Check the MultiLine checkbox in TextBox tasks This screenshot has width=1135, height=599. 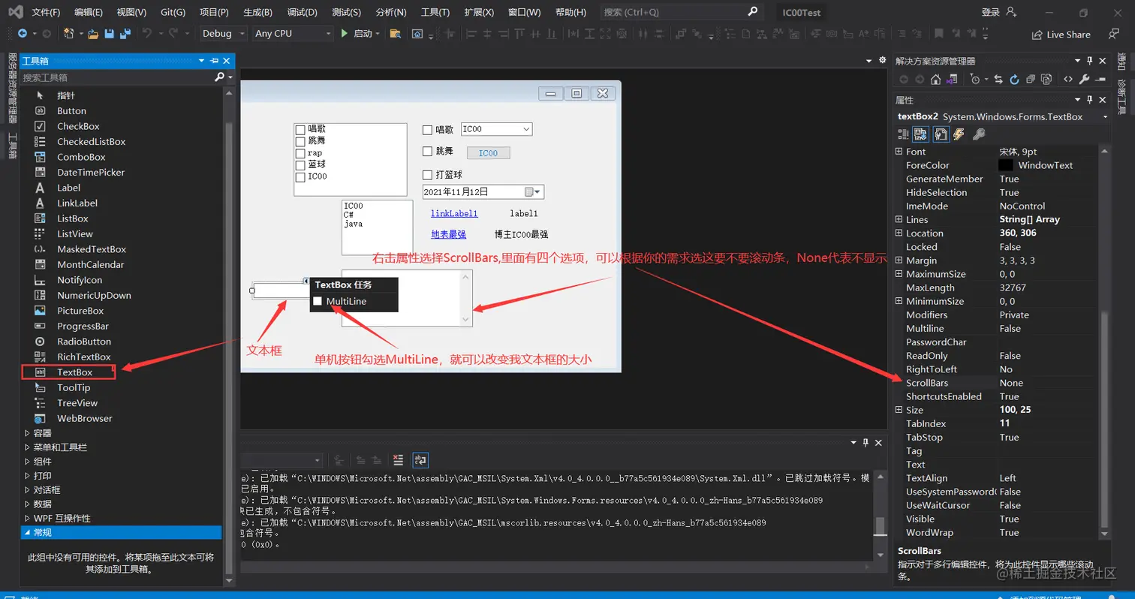point(318,301)
